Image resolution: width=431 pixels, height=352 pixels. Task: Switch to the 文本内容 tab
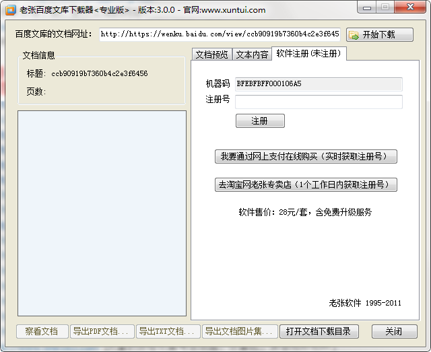(x=252, y=55)
